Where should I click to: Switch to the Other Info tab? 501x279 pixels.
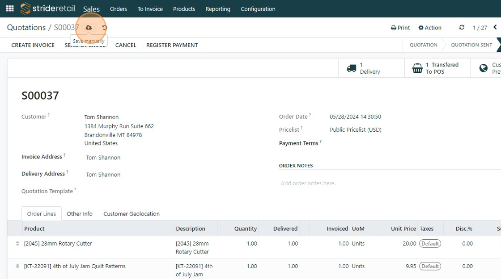click(x=80, y=214)
